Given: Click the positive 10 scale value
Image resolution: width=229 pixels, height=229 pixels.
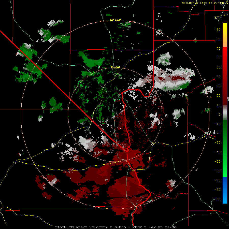Looking at the screenshot, I should coord(219,105).
